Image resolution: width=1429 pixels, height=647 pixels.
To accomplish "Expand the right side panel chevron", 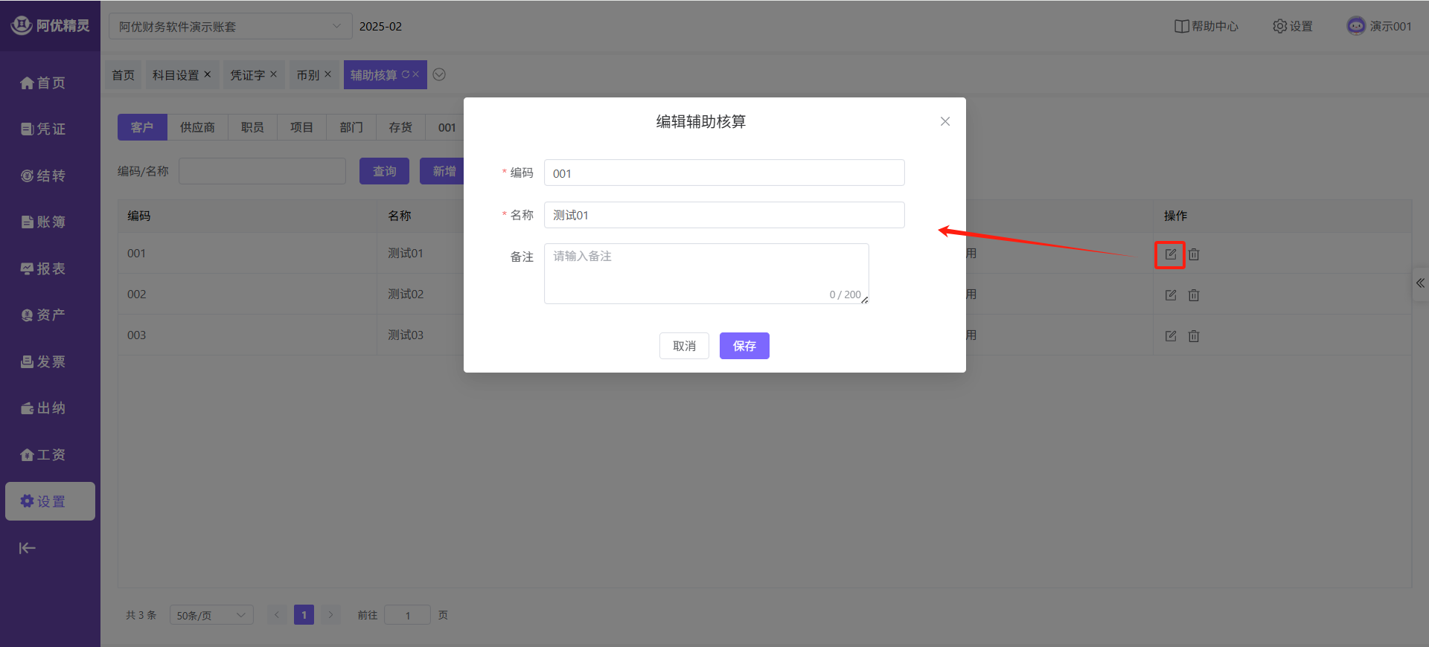I will pyautogui.click(x=1420, y=283).
